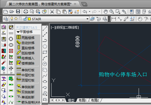Click the Print (plot) icon
The image size is (151, 105).
pos(26,12)
